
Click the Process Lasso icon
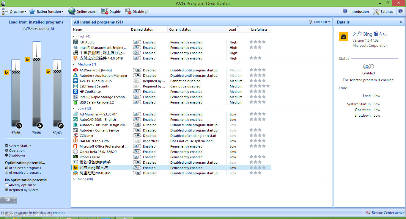coord(75,157)
